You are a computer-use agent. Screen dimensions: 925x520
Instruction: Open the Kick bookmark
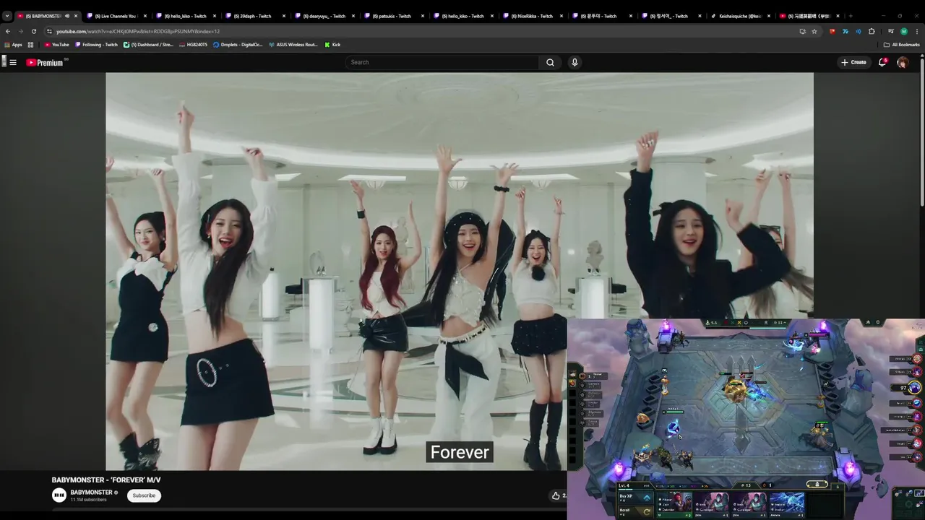(332, 45)
